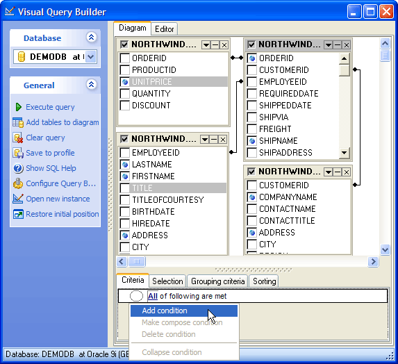Minimize the NORTHWIND table containing LASTNAME
Screen dimensions: 398x364
(x=214, y=140)
